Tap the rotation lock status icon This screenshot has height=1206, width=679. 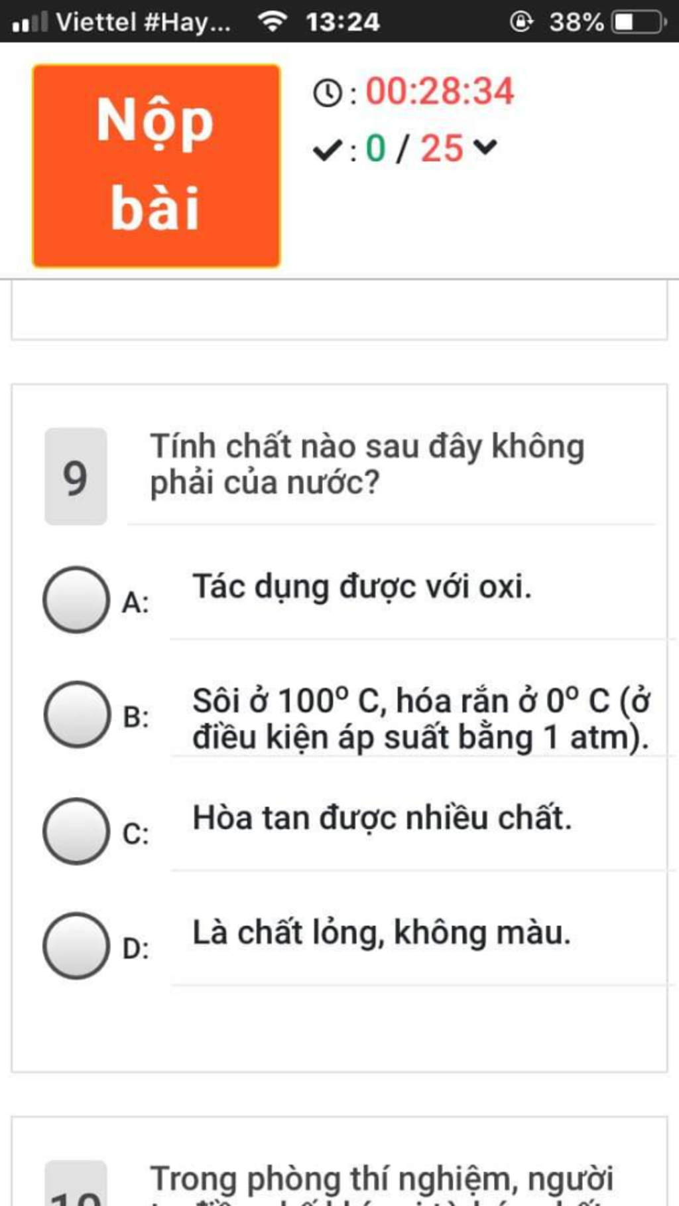tap(521, 22)
